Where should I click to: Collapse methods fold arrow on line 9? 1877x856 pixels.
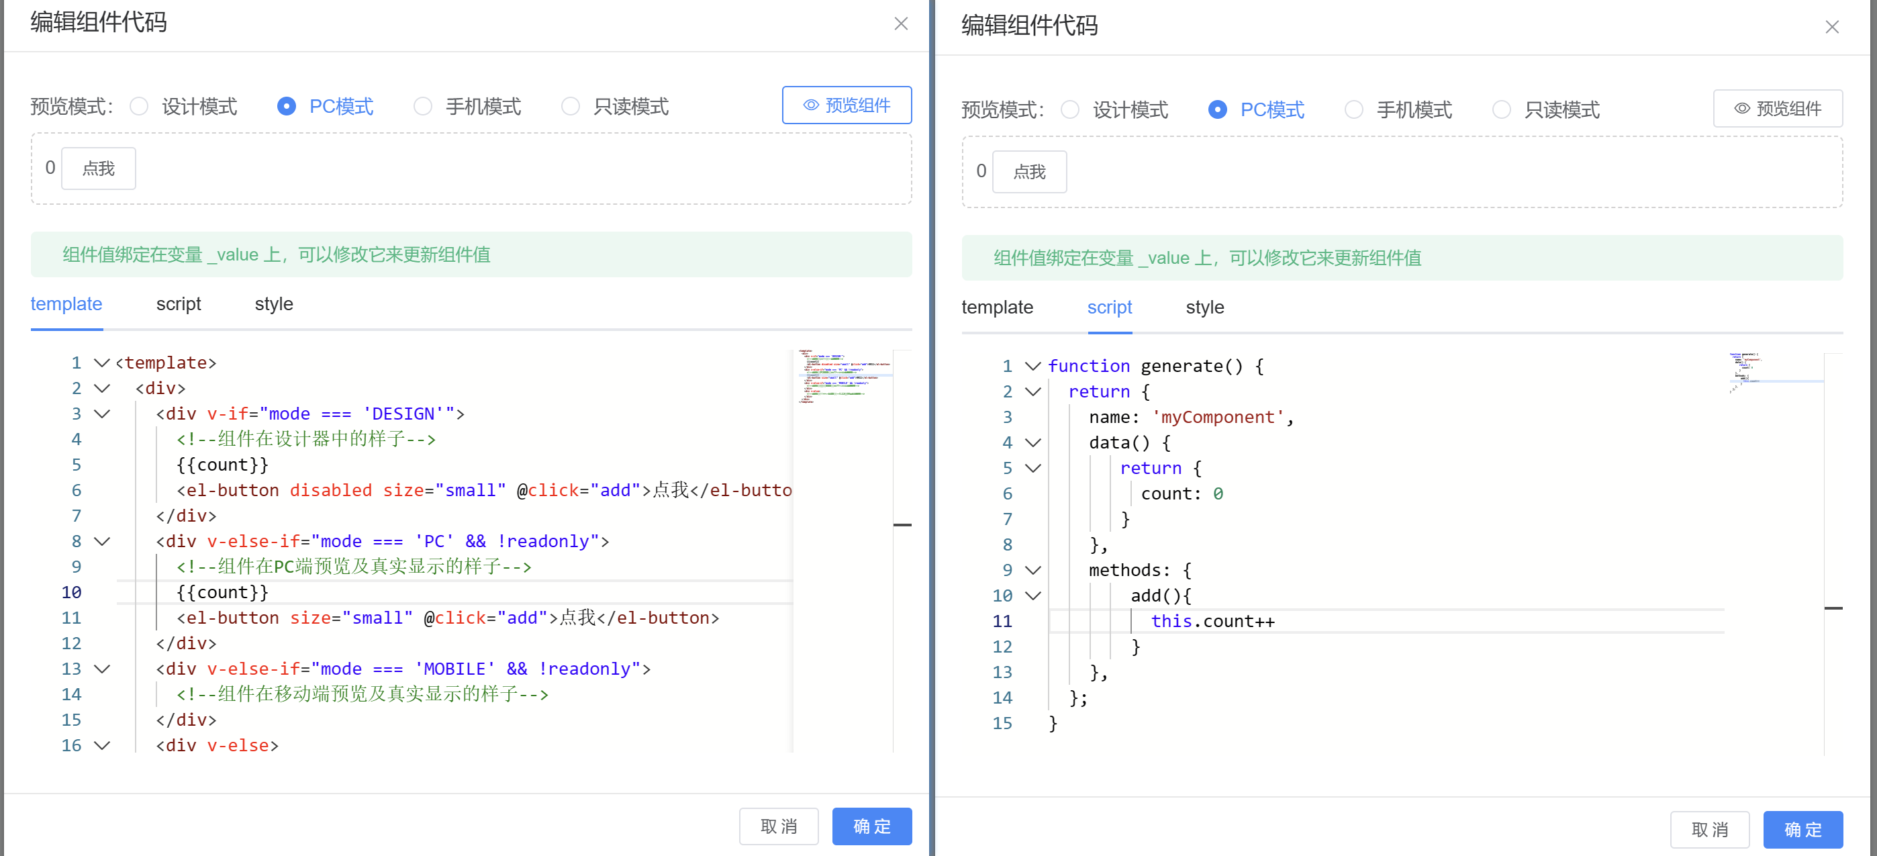point(1033,571)
